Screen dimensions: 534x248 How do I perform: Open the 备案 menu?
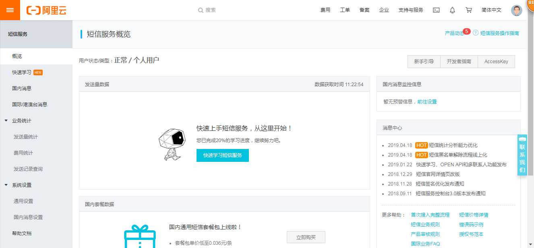364,10
